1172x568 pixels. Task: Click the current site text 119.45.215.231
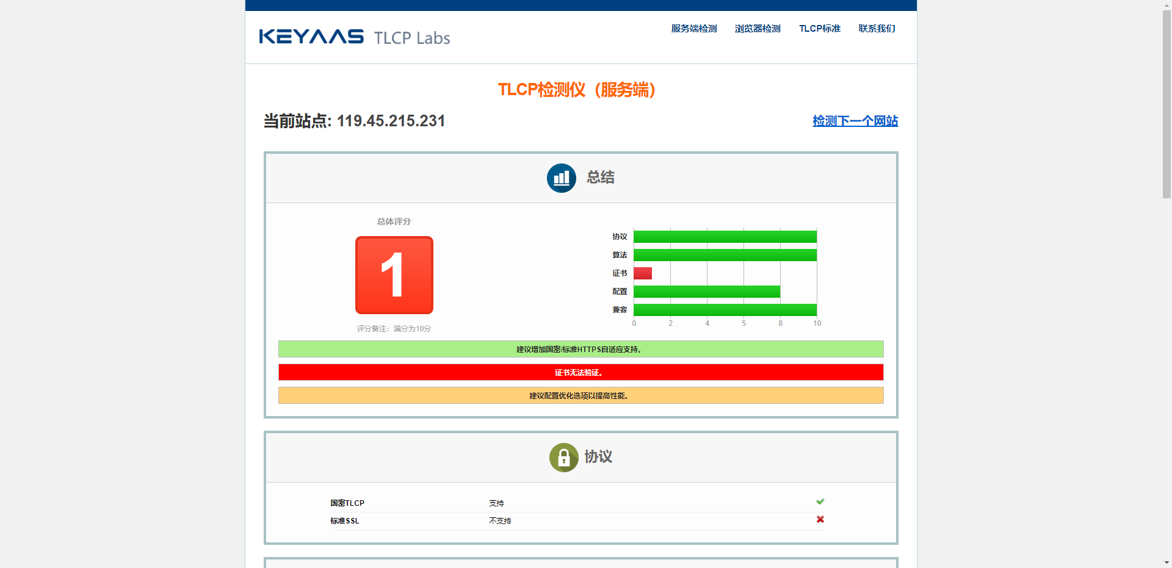391,121
